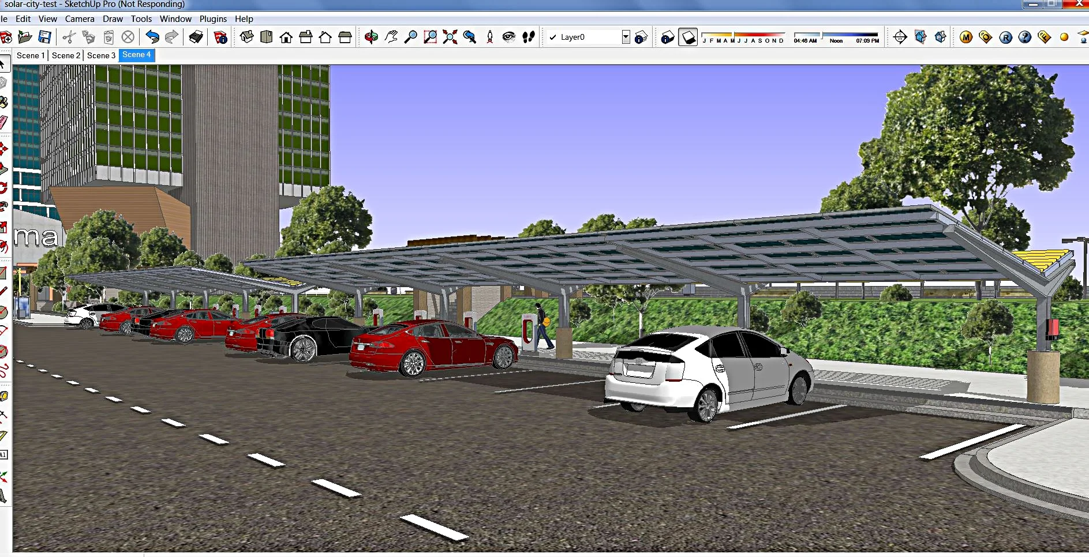Switch to Back view outlined house icon
The image size is (1089, 557).
(325, 37)
